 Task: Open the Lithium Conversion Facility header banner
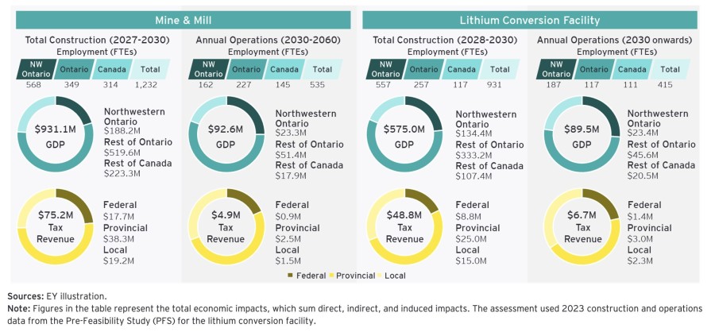pyautogui.click(x=529, y=21)
